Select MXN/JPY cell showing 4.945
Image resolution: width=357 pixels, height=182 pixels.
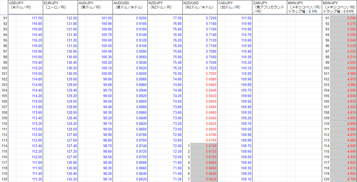coord(343,96)
